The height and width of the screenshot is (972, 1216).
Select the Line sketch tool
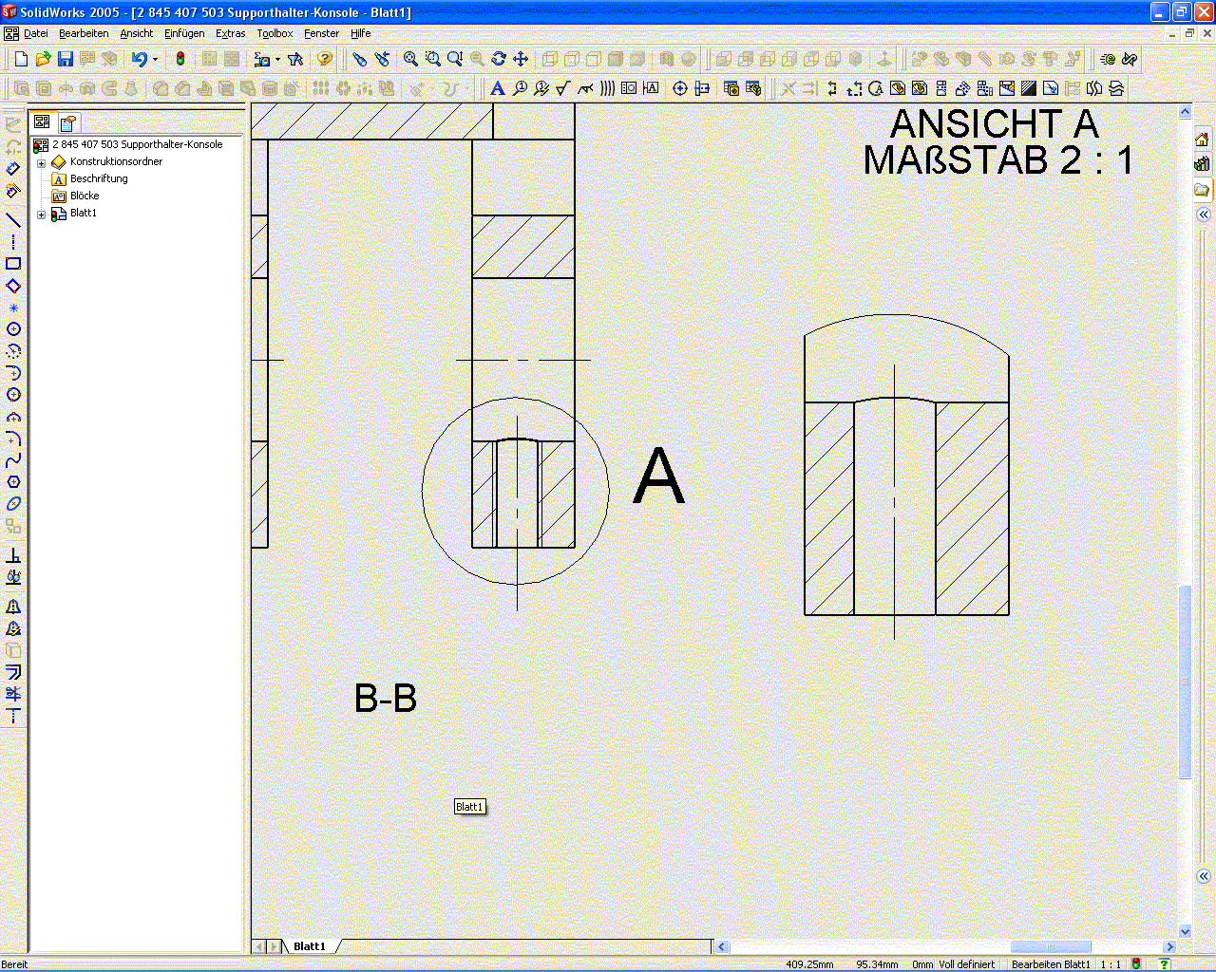(x=13, y=220)
